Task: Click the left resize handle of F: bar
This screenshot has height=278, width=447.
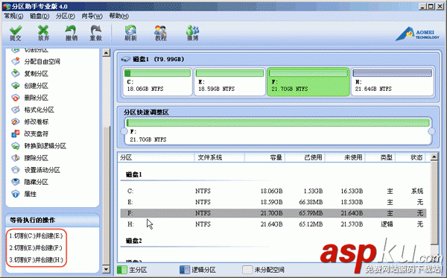Action: tap(124, 131)
